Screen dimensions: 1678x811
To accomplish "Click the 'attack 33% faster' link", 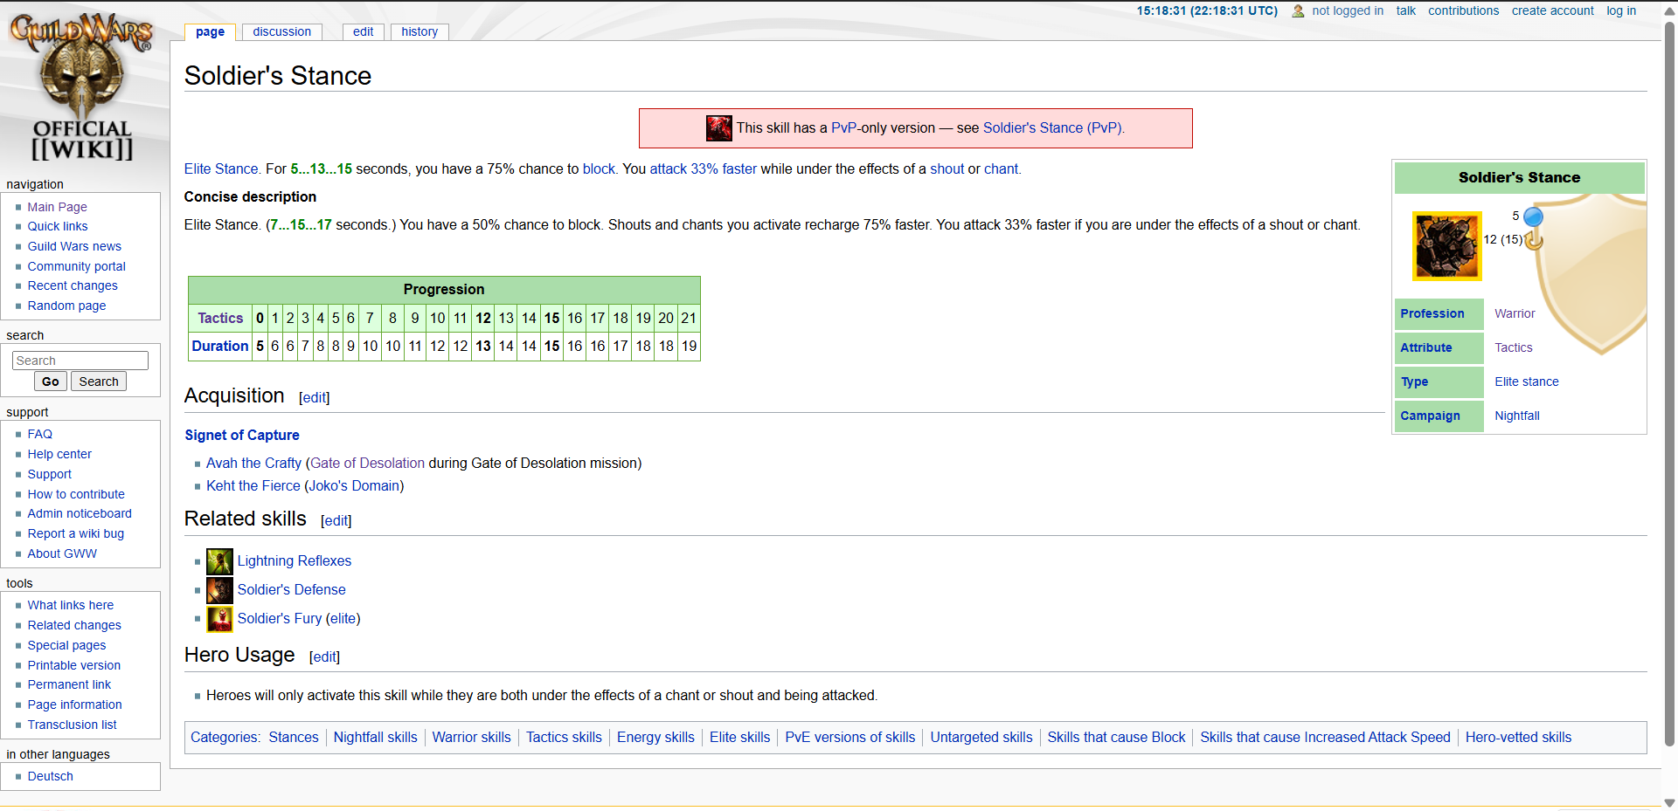I will click(703, 168).
